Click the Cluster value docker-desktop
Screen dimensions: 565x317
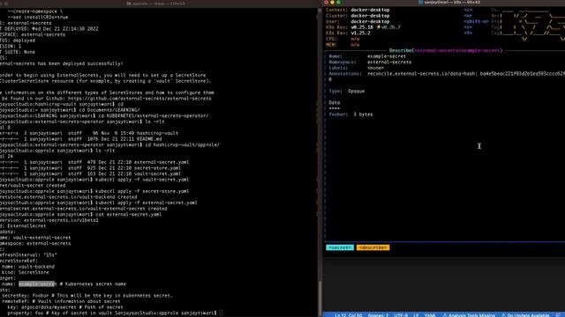click(x=370, y=16)
